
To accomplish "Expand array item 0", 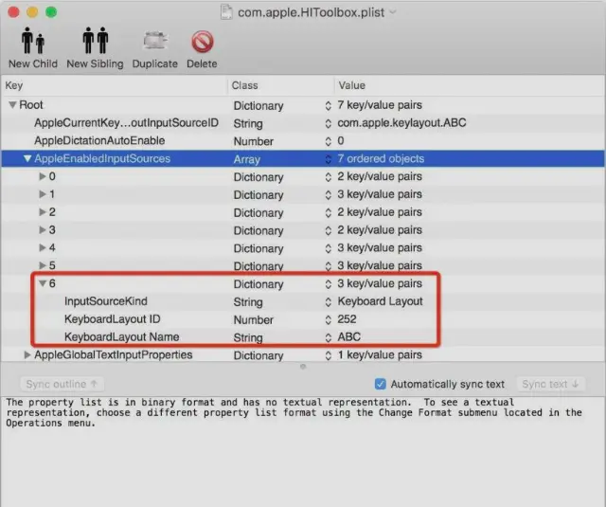I will (42, 176).
